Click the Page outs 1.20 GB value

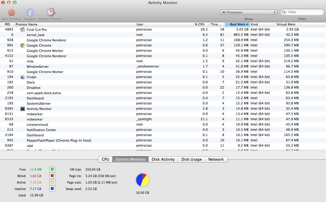pos(101,182)
